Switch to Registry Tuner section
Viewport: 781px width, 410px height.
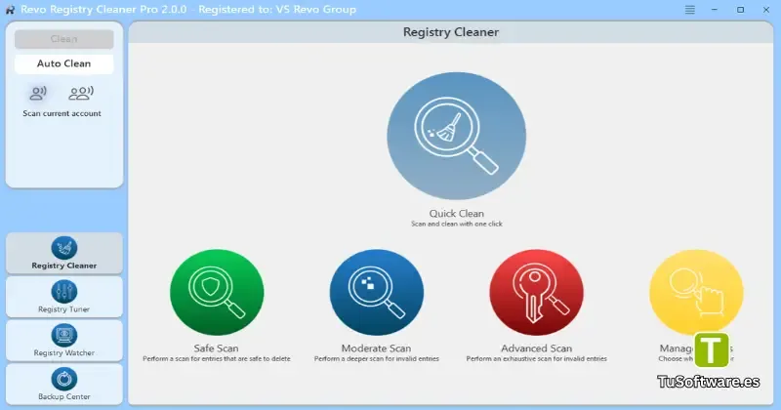point(64,297)
